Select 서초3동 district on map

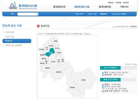(x=53, y=61)
